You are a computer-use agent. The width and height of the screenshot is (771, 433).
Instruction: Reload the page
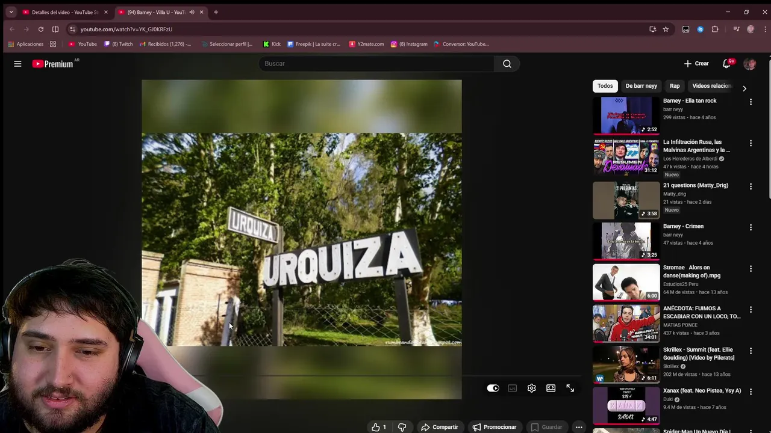pyautogui.click(x=40, y=29)
